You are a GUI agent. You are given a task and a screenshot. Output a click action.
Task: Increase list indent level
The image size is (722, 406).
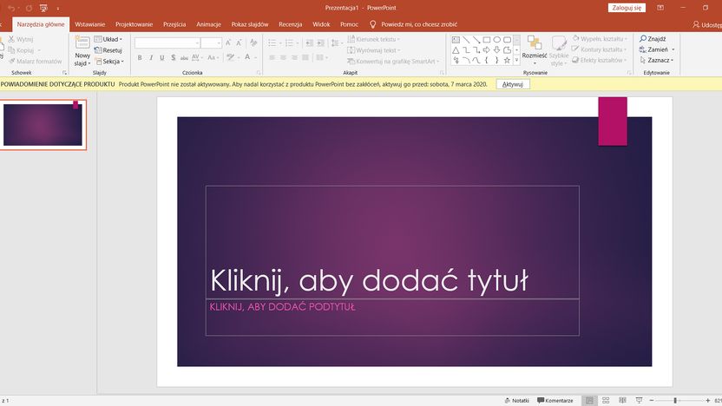[x=320, y=43]
